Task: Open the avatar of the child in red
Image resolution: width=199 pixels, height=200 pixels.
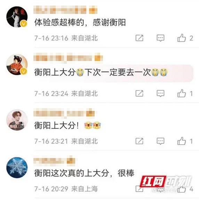Action: [17, 64]
